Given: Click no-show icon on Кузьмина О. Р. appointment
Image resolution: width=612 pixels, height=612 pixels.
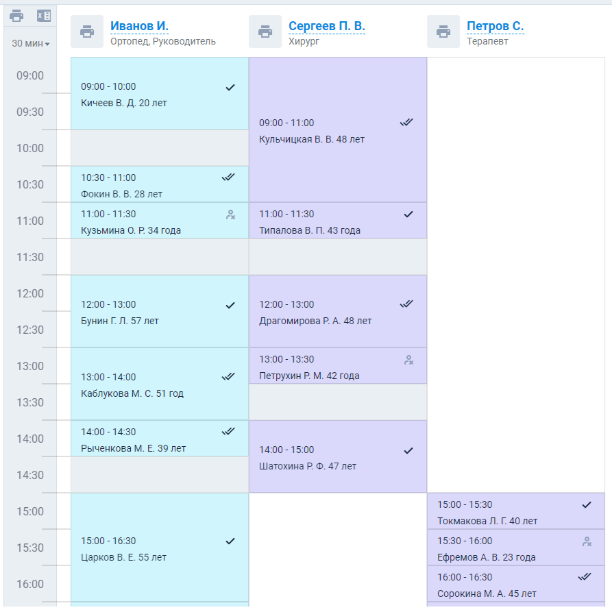Looking at the screenshot, I should click(231, 215).
